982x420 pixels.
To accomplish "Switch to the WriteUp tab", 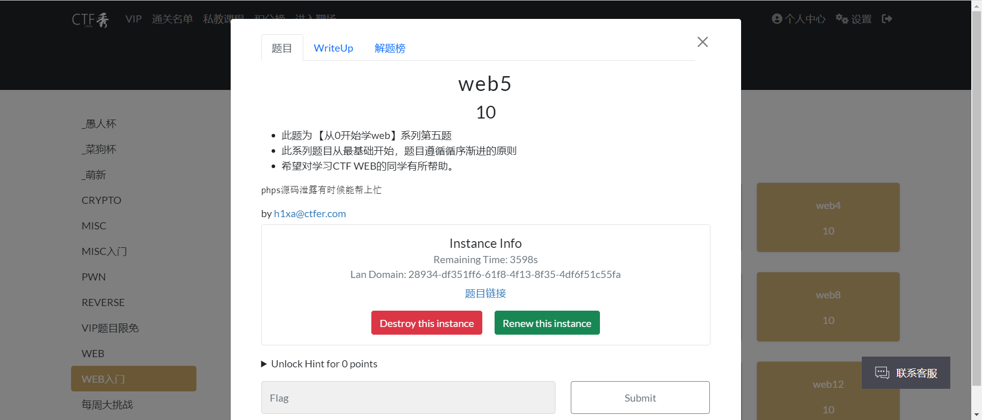I will click(333, 48).
